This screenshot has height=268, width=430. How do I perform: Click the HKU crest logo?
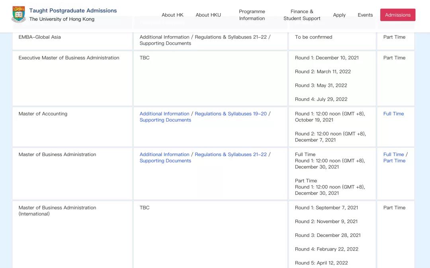pyautogui.click(x=19, y=14)
